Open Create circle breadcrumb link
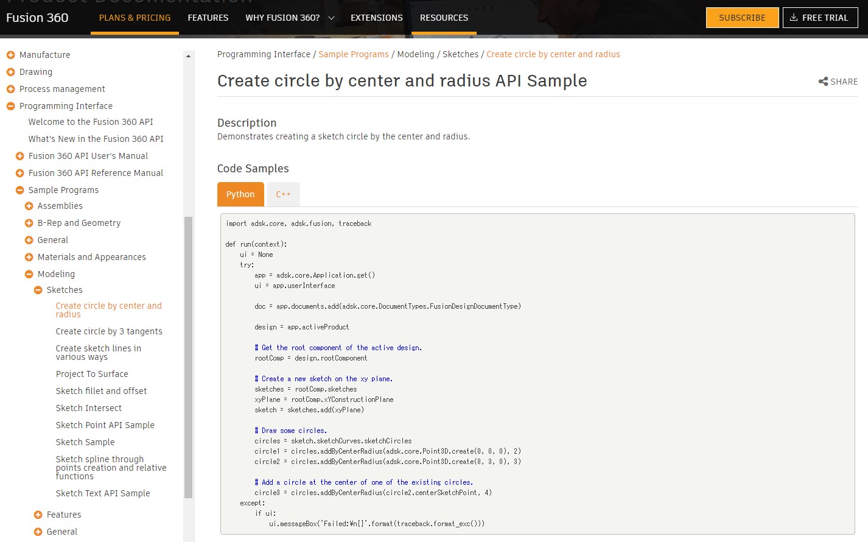 (x=553, y=54)
